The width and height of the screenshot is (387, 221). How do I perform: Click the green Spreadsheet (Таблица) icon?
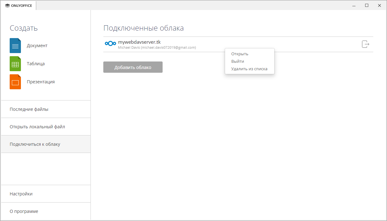pos(15,64)
